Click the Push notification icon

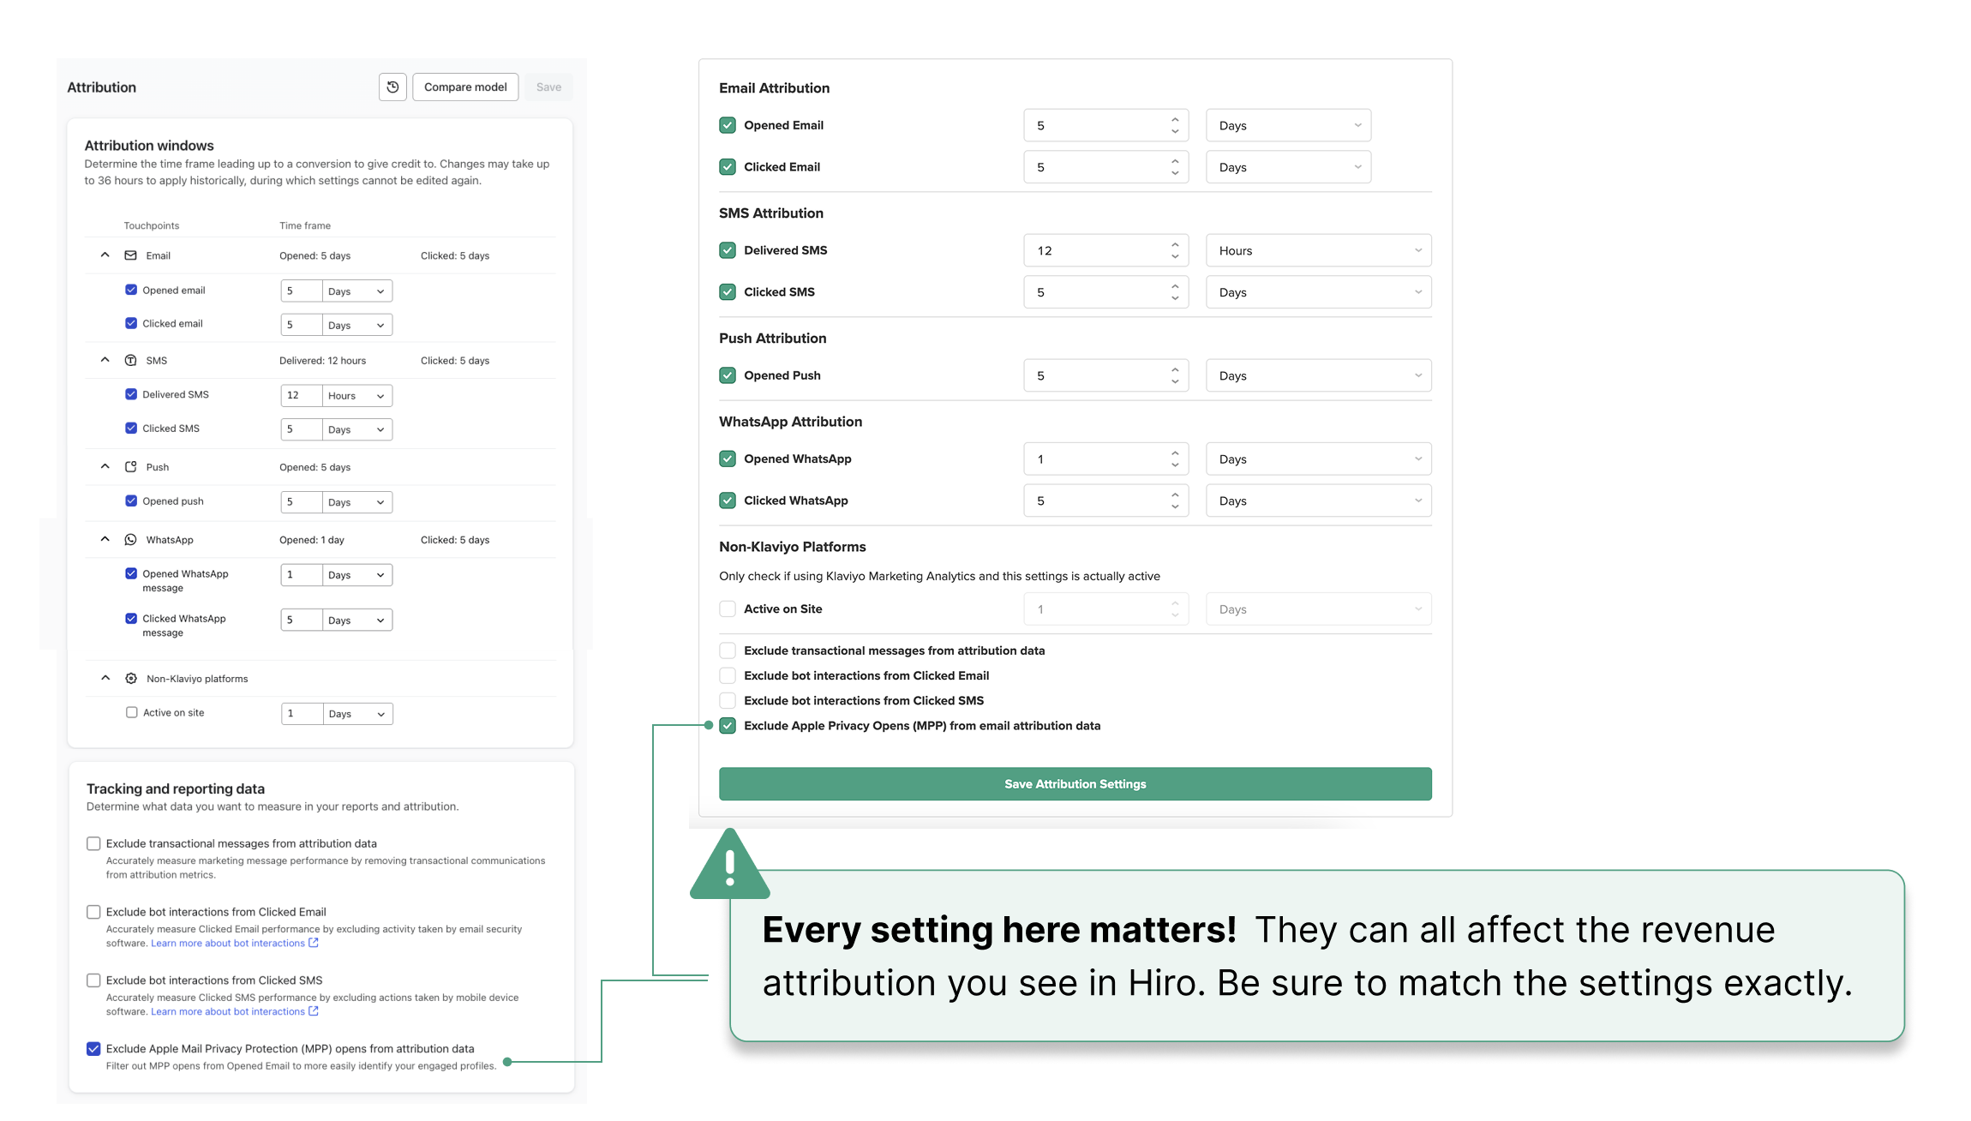pyautogui.click(x=130, y=467)
